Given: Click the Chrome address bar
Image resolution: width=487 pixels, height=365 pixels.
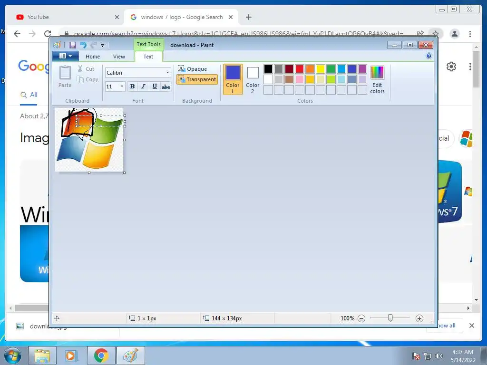Looking at the screenshot, I should point(239,34).
